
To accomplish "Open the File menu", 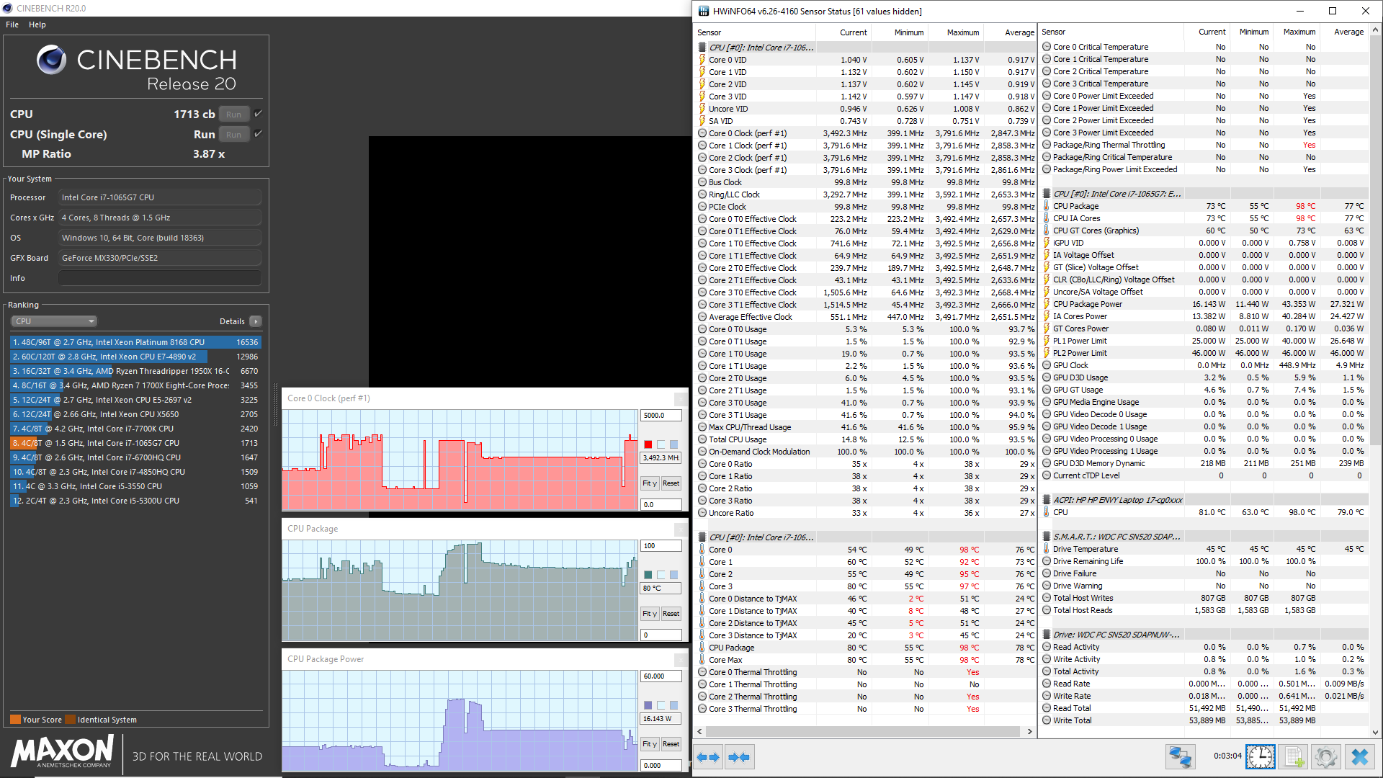I will click(x=12, y=24).
